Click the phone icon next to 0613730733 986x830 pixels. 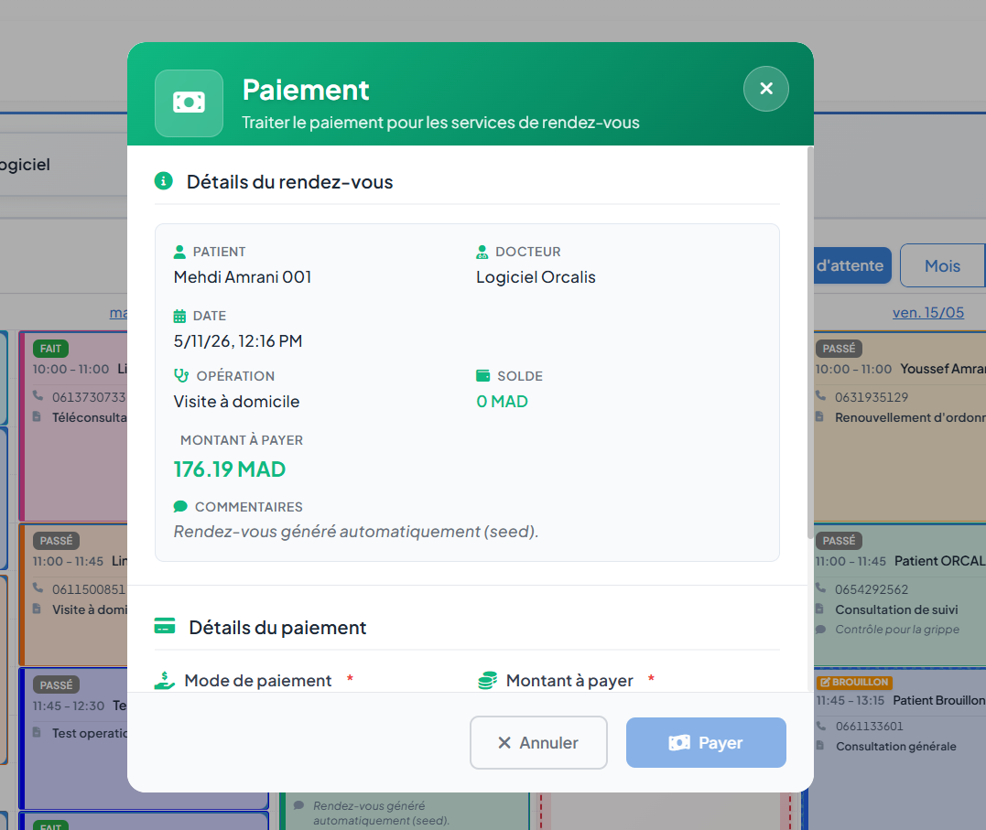click(38, 395)
